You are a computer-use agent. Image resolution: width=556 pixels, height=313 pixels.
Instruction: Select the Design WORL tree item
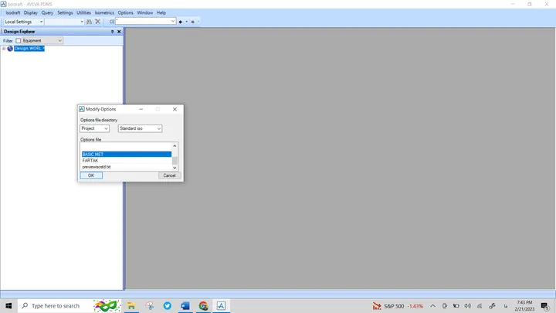29,49
